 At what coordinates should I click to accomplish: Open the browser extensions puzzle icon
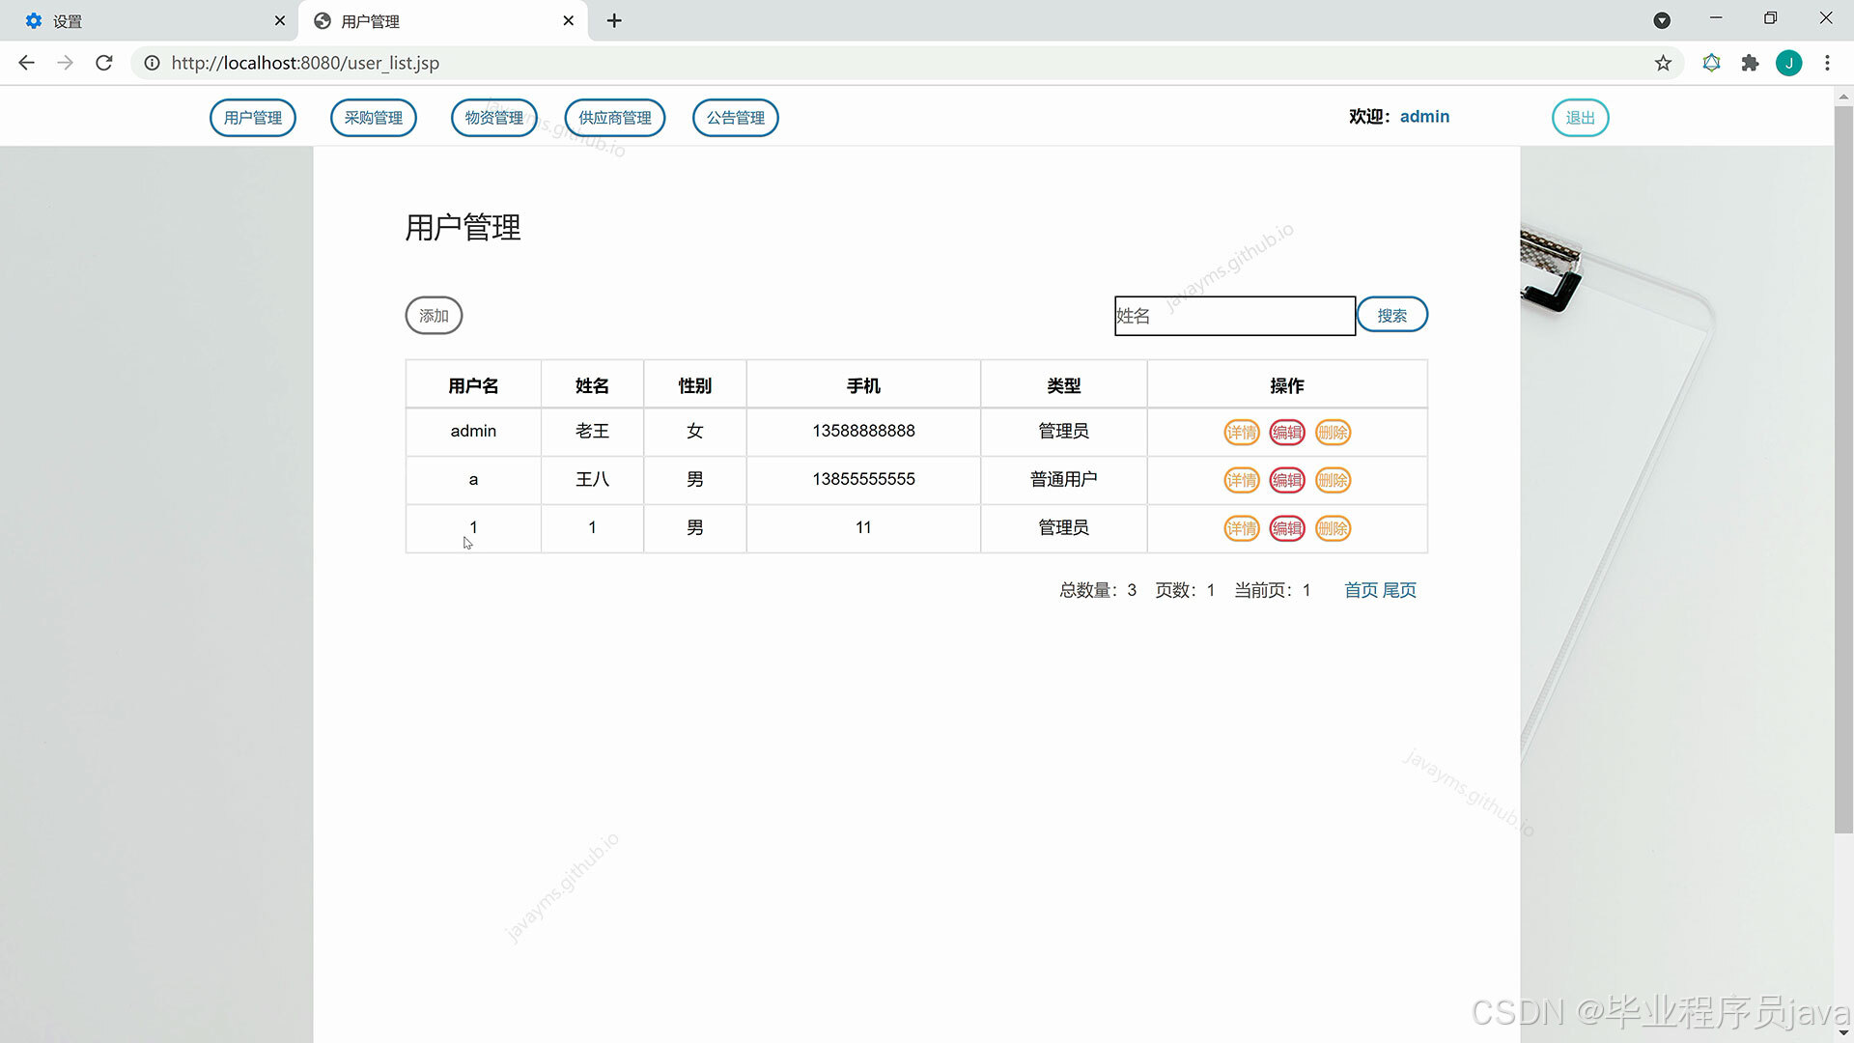pos(1750,63)
